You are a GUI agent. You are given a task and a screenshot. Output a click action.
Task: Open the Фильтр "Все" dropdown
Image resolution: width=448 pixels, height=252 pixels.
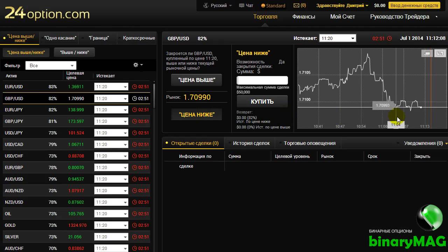(51, 65)
